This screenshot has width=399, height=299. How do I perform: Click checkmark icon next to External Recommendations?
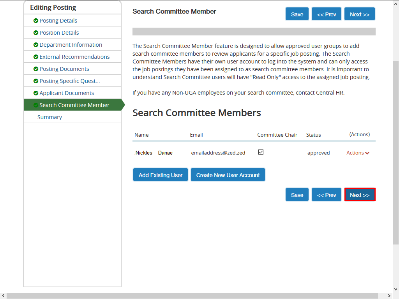36,57
